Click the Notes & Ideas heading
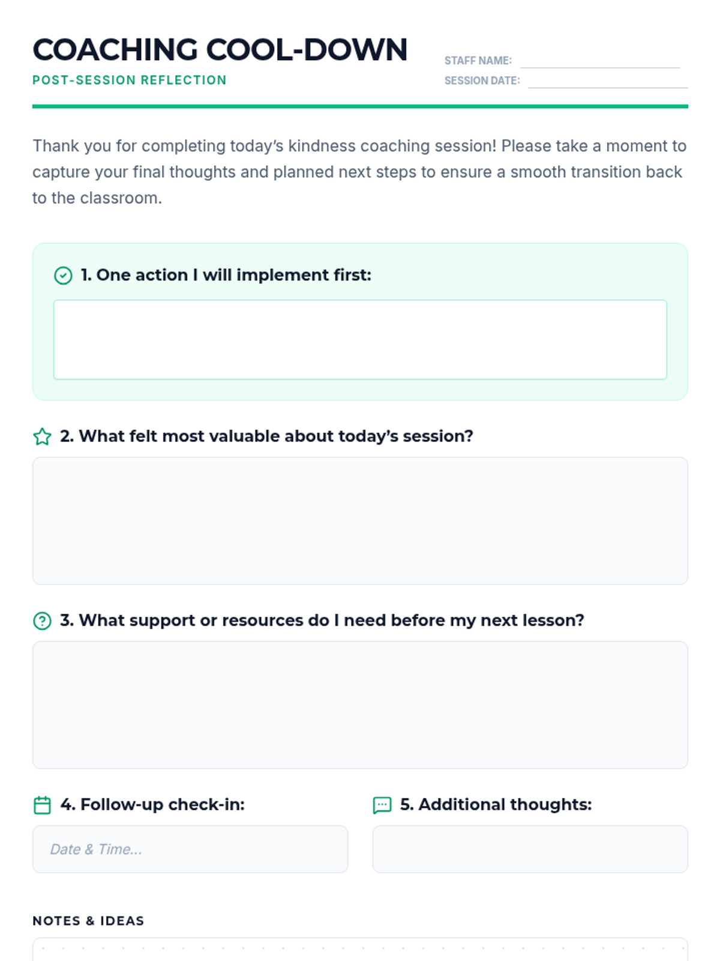 [88, 921]
